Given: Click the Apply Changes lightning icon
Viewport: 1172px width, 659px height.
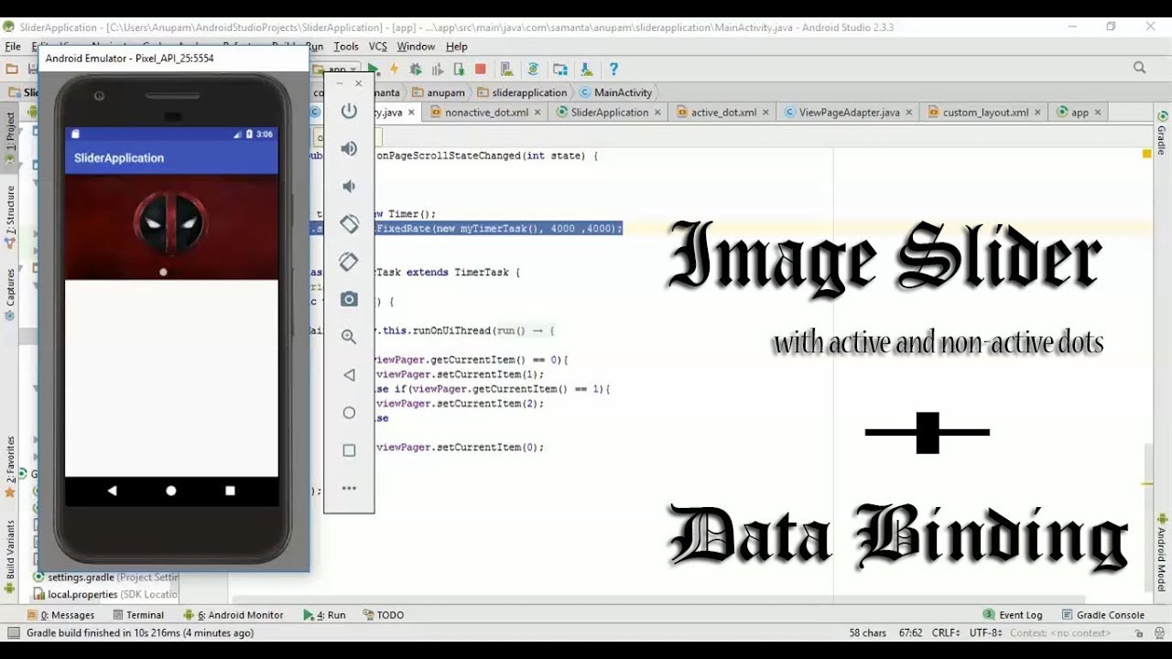Looking at the screenshot, I should tap(395, 70).
